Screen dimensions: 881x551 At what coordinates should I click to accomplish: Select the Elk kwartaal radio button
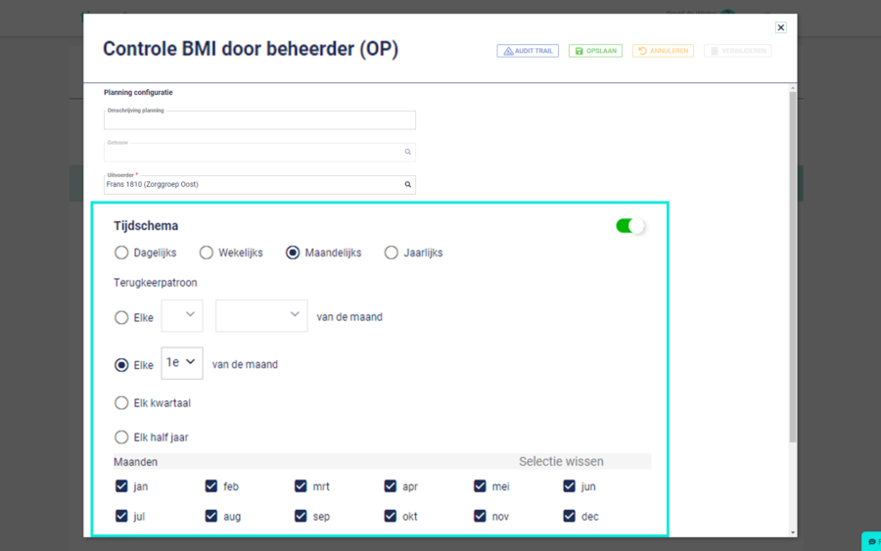[121, 403]
